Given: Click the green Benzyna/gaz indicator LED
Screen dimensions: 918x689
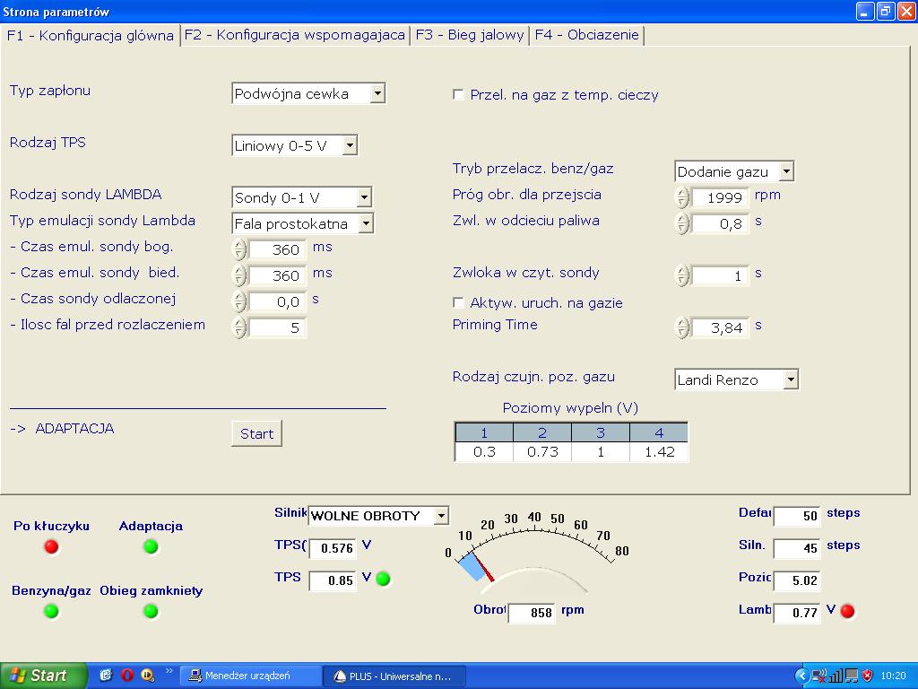Looking at the screenshot, I should click(x=51, y=611).
